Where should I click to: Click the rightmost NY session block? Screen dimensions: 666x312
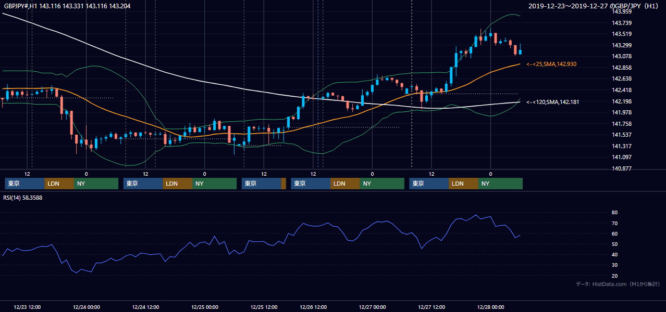point(500,184)
